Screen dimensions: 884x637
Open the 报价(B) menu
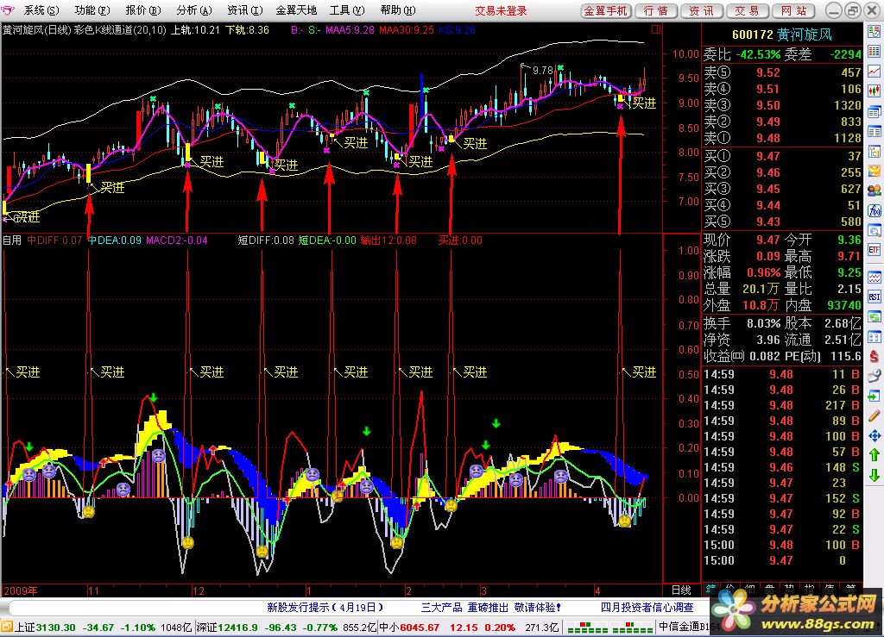coord(142,10)
